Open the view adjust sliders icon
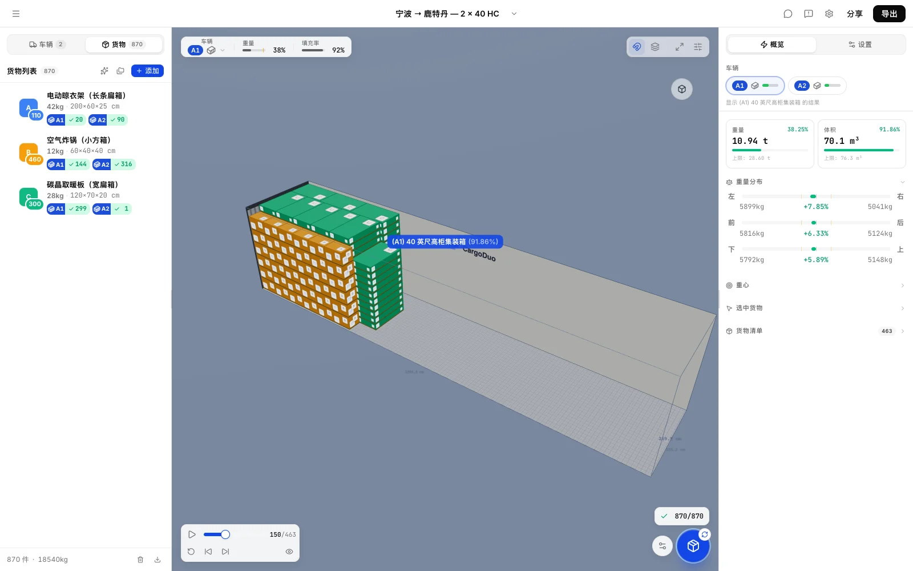913x571 pixels. click(x=698, y=47)
